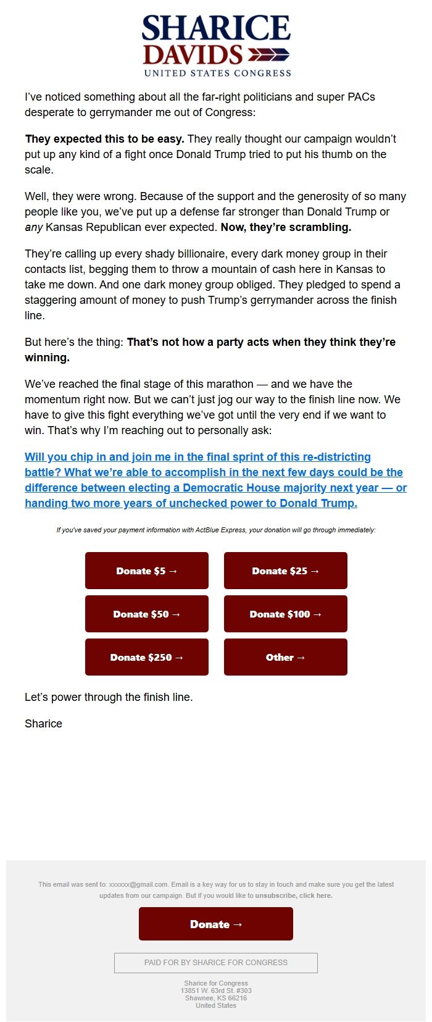Click the Donate $50 button

click(x=146, y=614)
